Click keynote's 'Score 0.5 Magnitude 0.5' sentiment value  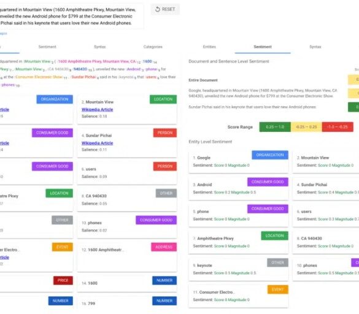tap(235, 273)
